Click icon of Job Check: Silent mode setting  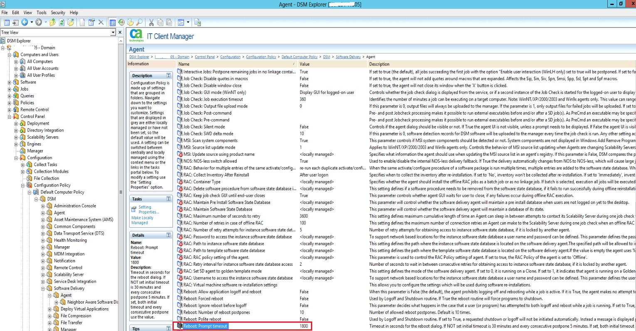pyautogui.click(x=180, y=127)
